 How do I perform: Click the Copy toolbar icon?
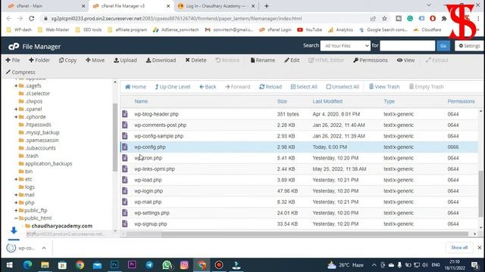point(67,60)
